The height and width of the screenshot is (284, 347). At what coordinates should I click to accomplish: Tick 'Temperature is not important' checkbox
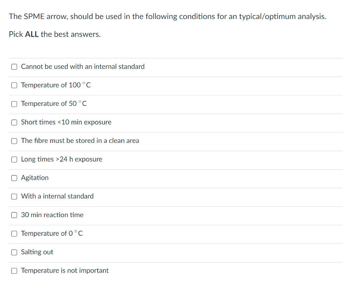click(x=14, y=271)
